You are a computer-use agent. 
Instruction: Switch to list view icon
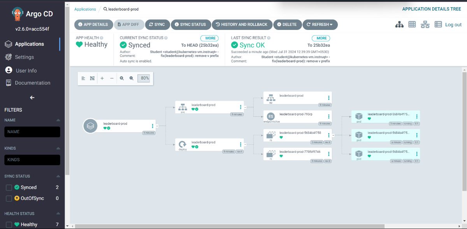coord(438,24)
